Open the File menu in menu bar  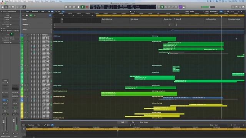coord(15,1)
